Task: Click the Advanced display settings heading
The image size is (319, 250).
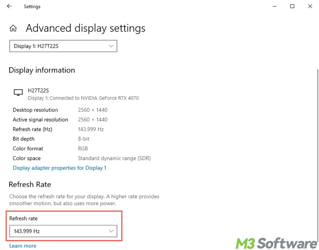Action: [x=85, y=28]
